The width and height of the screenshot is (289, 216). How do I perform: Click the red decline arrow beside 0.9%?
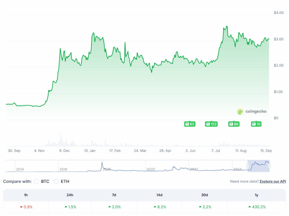click(22, 207)
